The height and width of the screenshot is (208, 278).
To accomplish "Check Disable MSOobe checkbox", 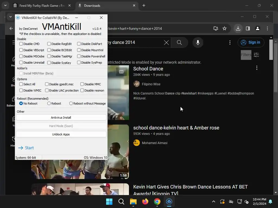I will tap(21, 56).
